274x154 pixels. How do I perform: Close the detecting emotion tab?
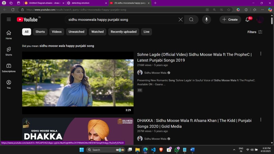tap(106, 3)
